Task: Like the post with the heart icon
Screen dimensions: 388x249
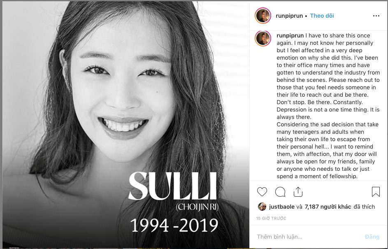Action: (262, 192)
